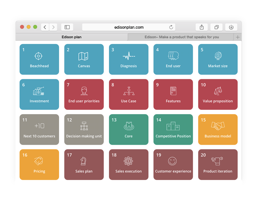The height and width of the screenshot is (202, 257).
Task: Click the number 20 on Product iteration tile
Action: click(203, 155)
